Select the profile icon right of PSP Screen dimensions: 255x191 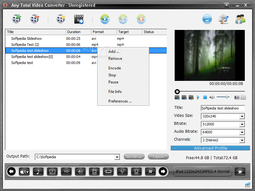pyautogui.click(x=122, y=172)
